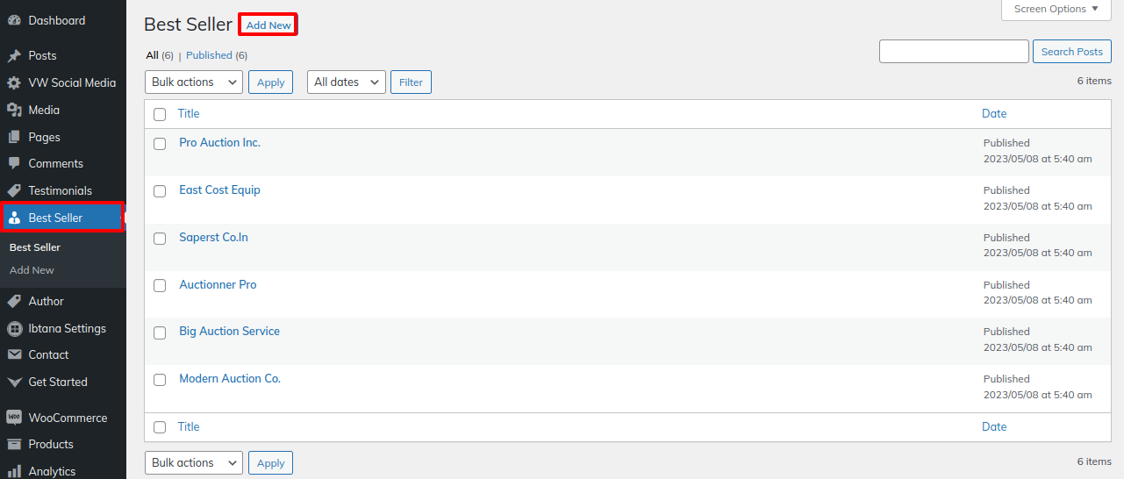
Task: Open the top Bulk actions dropdown
Action: click(x=193, y=82)
